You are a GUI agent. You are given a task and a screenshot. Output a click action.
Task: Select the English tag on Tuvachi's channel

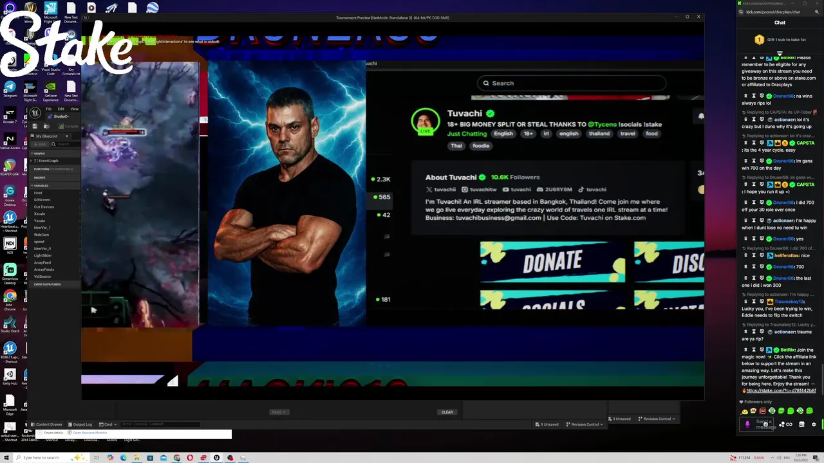pyautogui.click(x=503, y=134)
